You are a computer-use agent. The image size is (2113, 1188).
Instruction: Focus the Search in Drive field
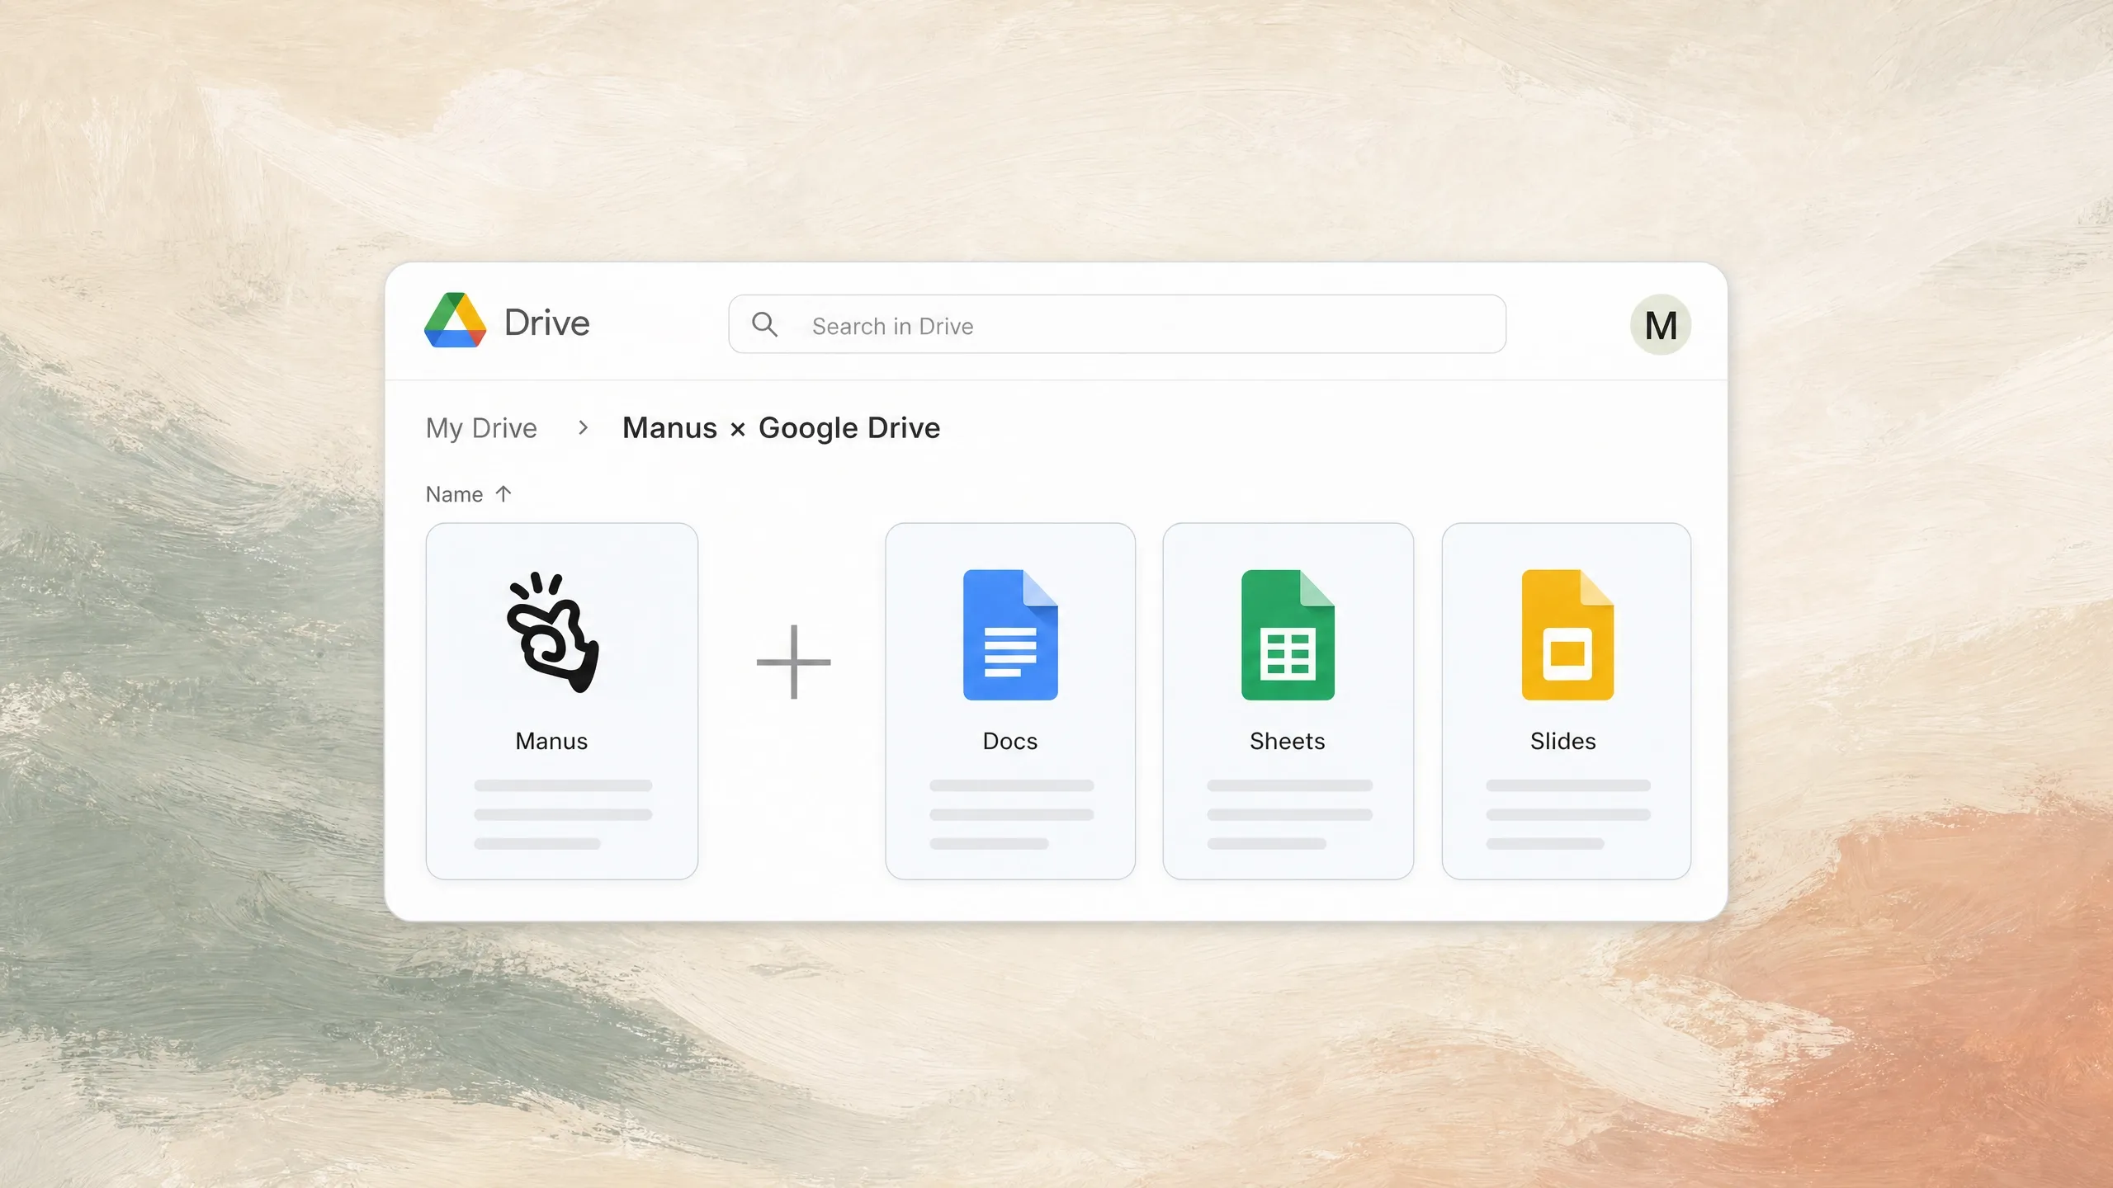[x=1117, y=324]
